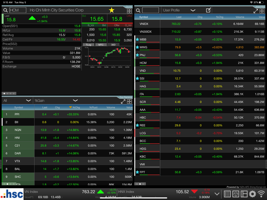Check the battery indicator in status bar
The width and height of the screenshot is (267, 200).
click(261, 2)
